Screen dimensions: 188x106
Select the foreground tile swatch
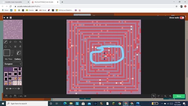[x=7, y=53]
